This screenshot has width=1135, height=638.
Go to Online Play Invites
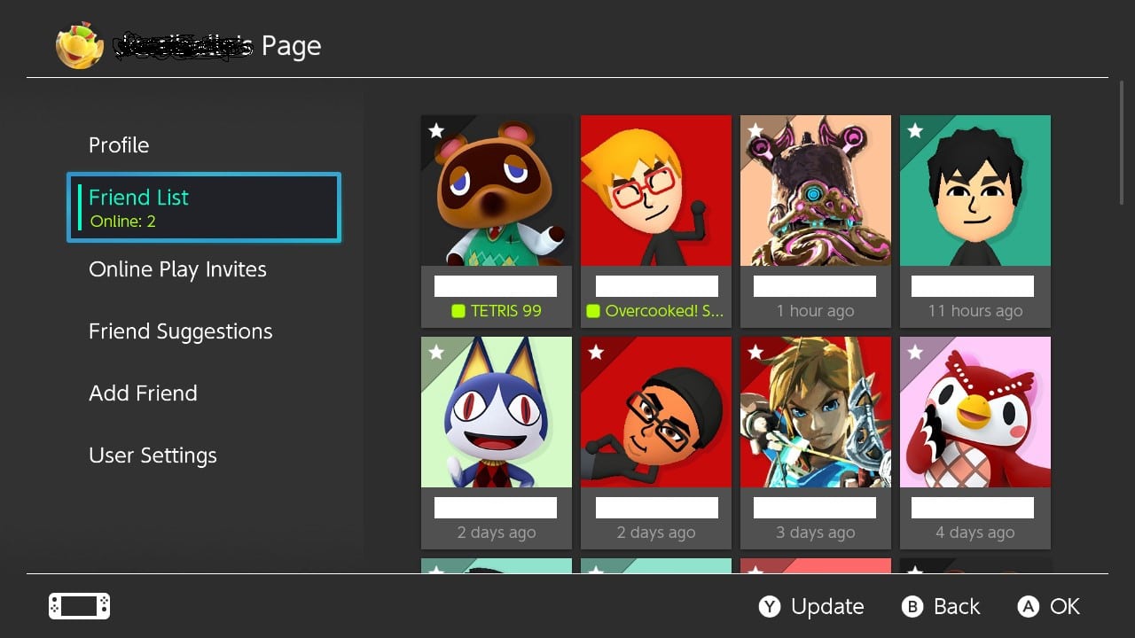click(x=177, y=269)
